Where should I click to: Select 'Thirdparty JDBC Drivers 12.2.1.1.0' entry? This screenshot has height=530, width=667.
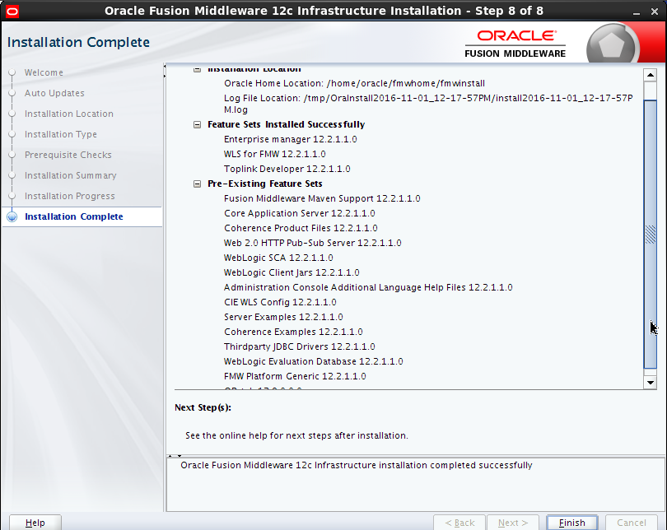[300, 346]
